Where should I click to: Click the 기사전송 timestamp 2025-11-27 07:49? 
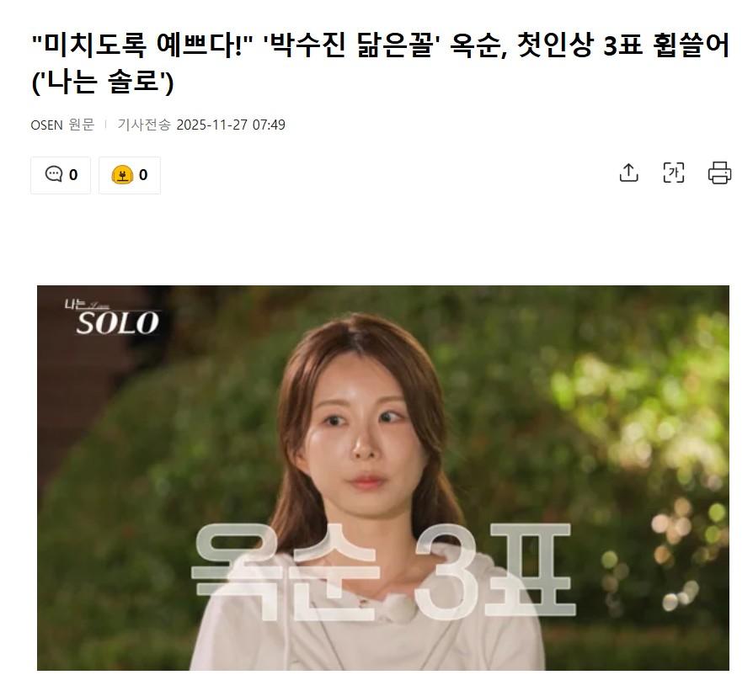[x=231, y=125]
